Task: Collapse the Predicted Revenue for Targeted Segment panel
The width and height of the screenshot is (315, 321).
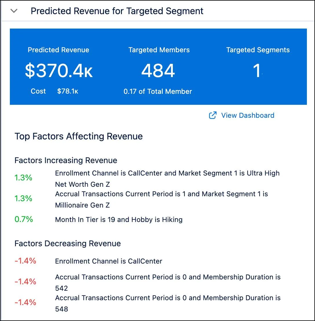Action: point(14,11)
